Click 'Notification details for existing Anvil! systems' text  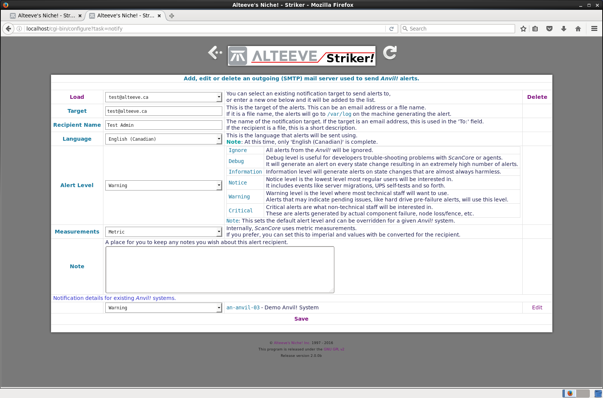[114, 298]
